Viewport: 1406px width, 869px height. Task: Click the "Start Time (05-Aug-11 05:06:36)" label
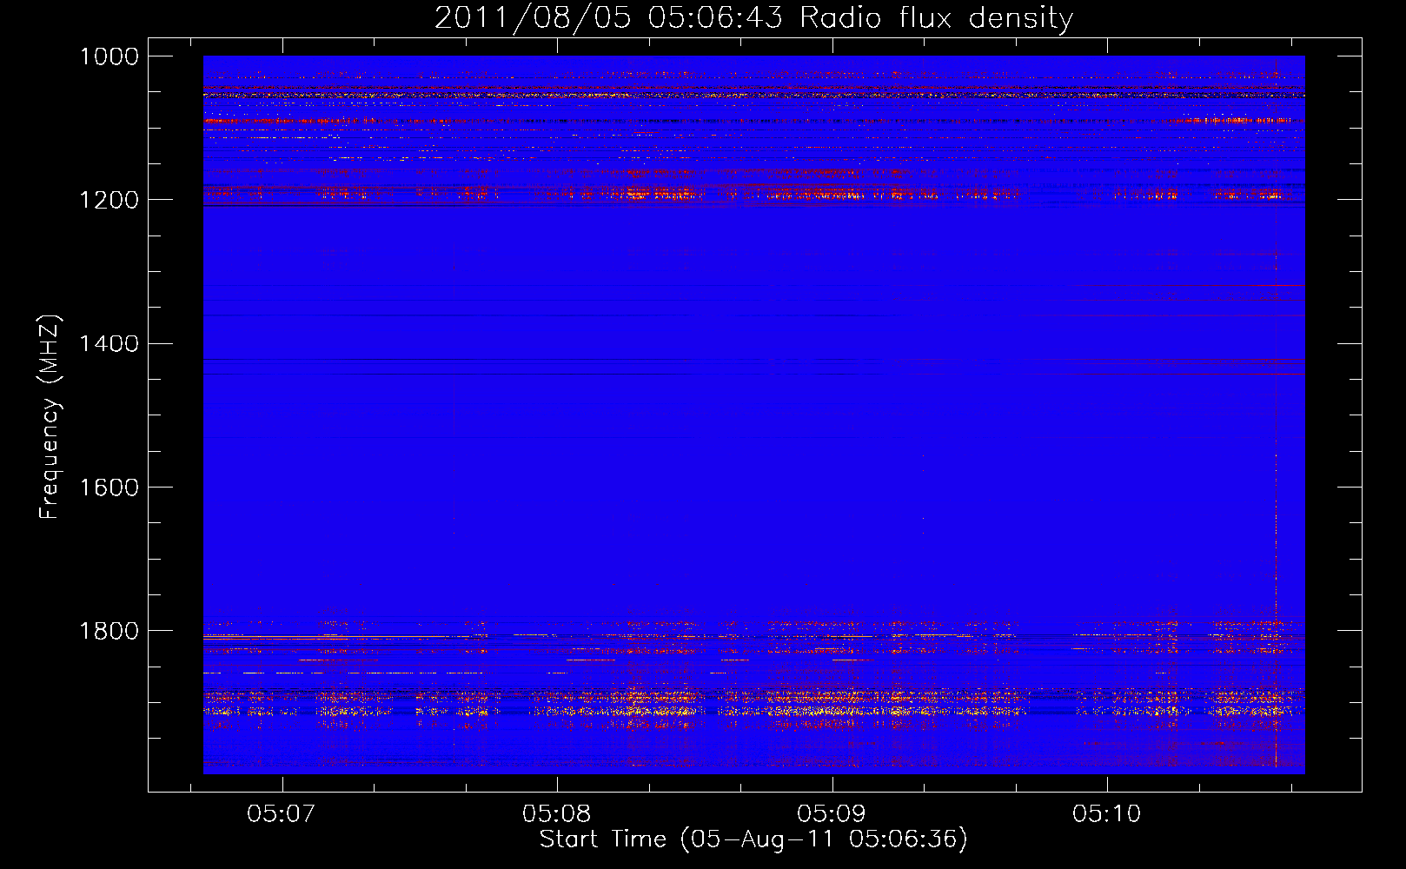753,839
